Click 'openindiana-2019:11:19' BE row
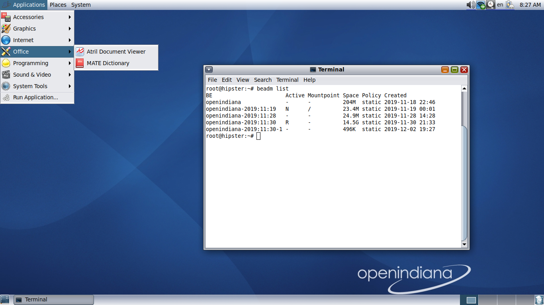Viewport: 544px width, 305px height. (321, 109)
